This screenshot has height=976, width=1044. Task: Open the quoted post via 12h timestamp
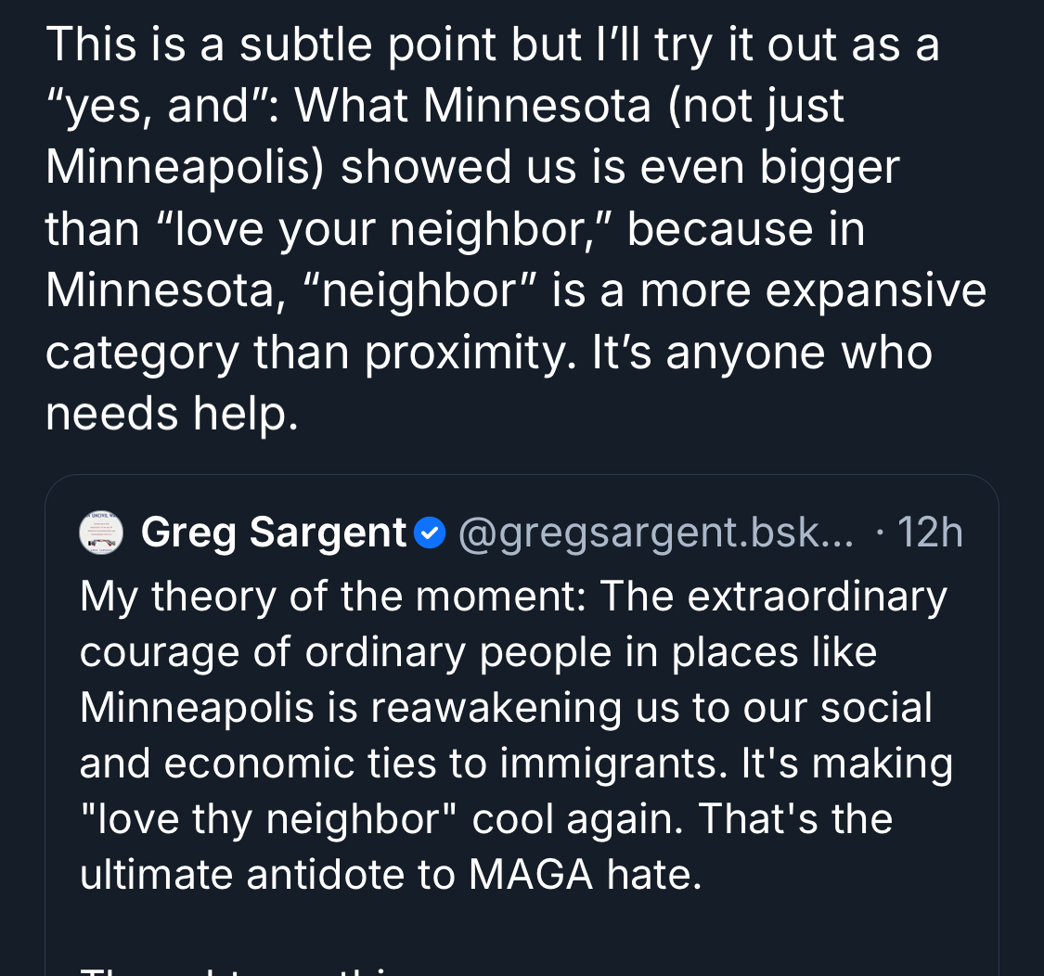pyautogui.click(x=930, y=533)
